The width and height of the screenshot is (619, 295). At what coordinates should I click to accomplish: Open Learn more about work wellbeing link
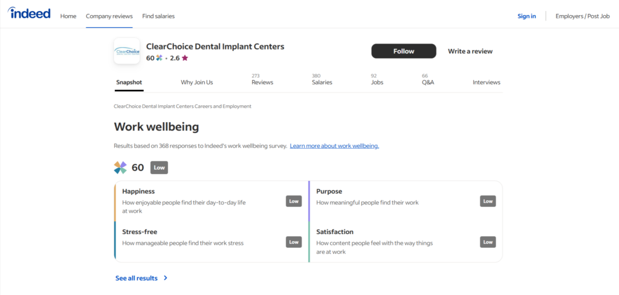click(x=334, y=146)
